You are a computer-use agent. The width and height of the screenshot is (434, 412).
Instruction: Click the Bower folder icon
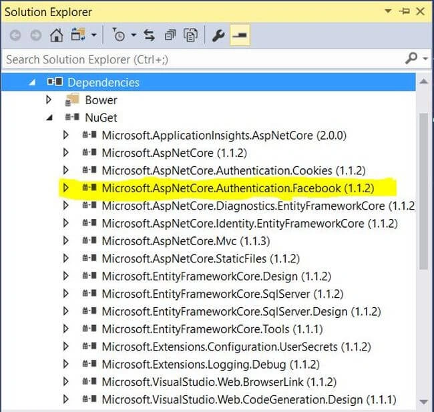click(72, 100)
